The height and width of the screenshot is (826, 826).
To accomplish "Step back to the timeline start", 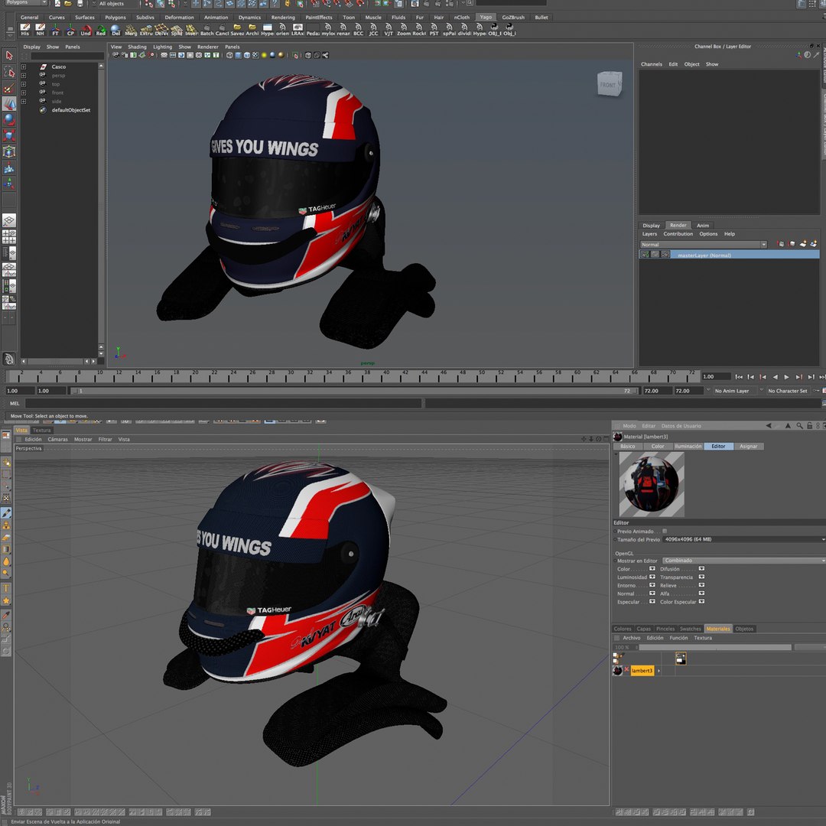I will coord(739,376).
